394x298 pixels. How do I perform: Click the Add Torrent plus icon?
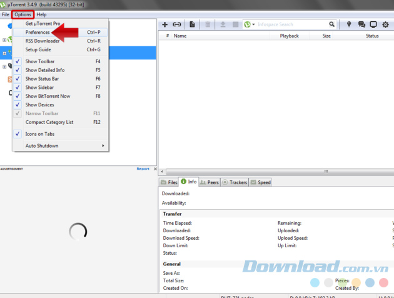pyautogui.click(x=165, y=24)
